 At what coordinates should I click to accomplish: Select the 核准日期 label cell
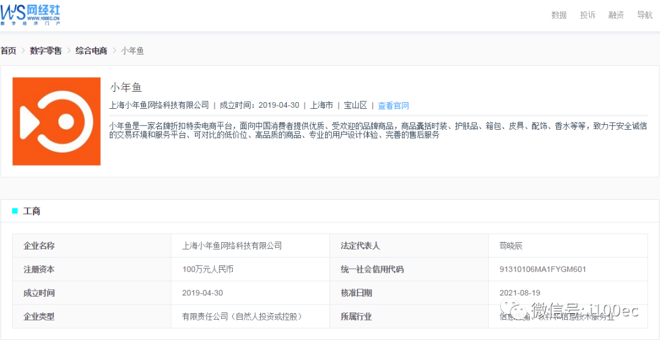(409, 293)
